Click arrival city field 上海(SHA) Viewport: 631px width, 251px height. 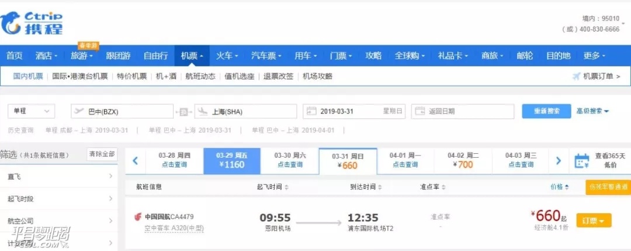point(246,111)
